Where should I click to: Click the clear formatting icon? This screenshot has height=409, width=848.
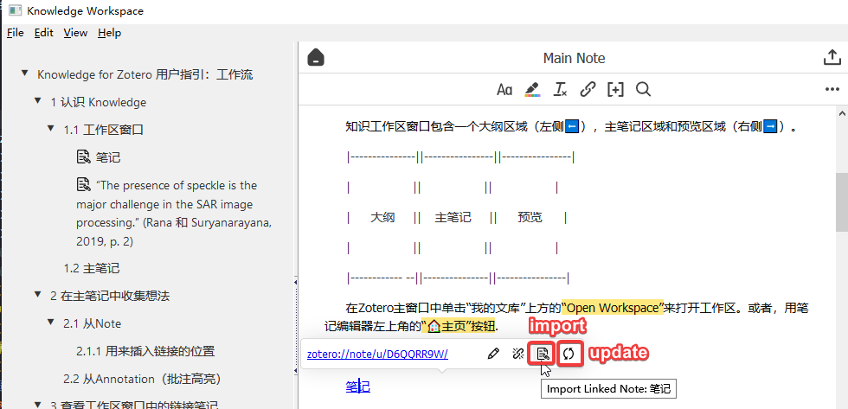(x=560, y=89)
